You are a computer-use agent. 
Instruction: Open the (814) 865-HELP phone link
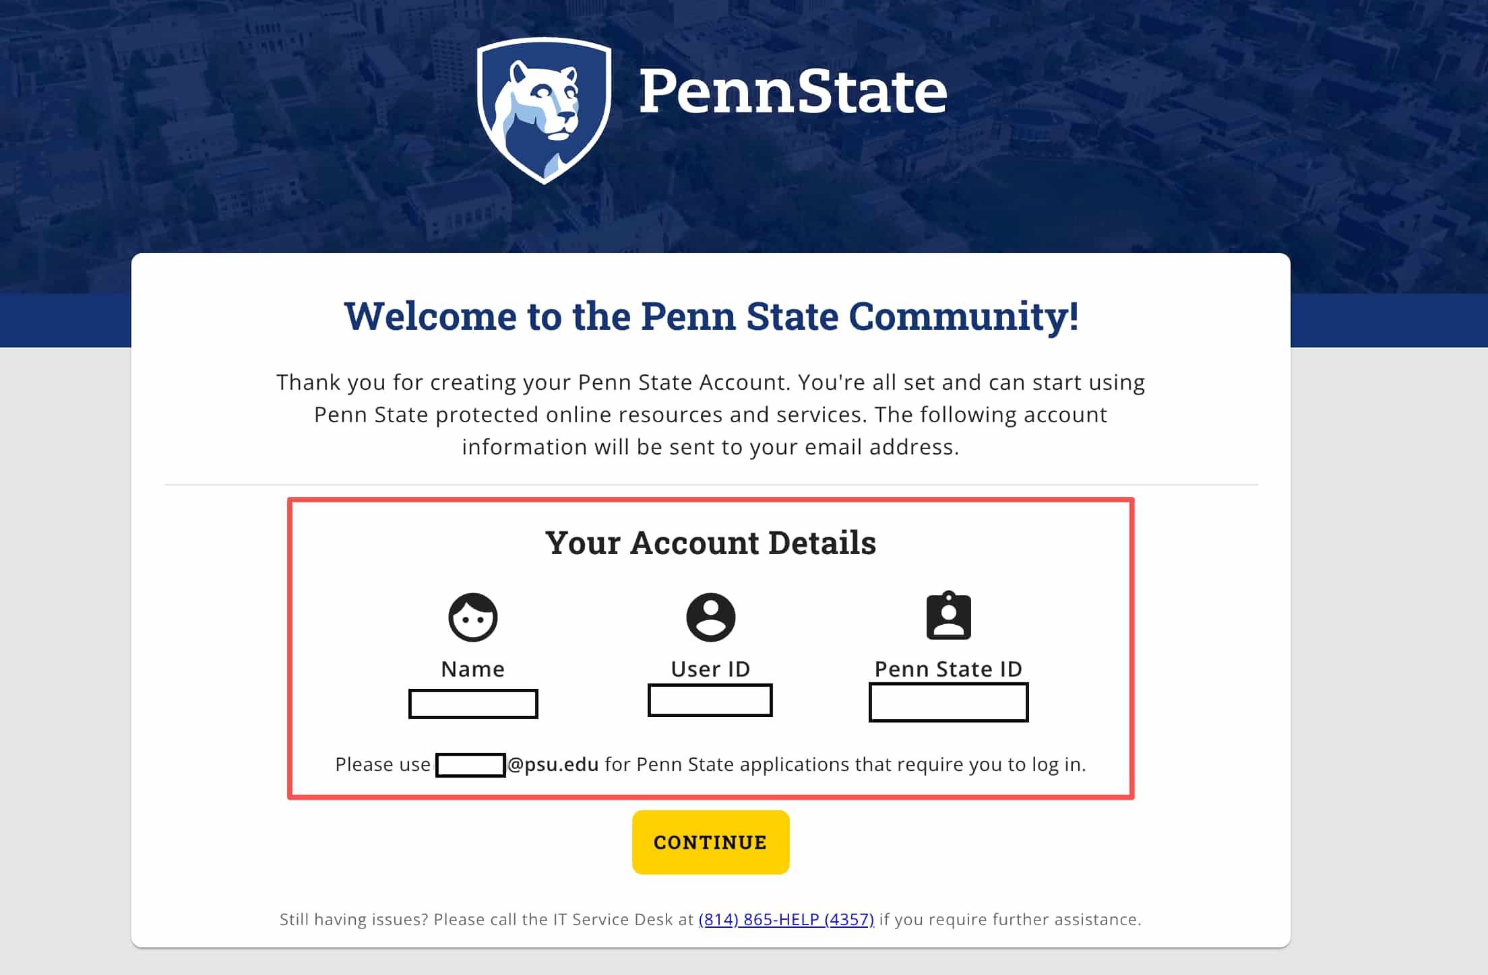(786, 919)
